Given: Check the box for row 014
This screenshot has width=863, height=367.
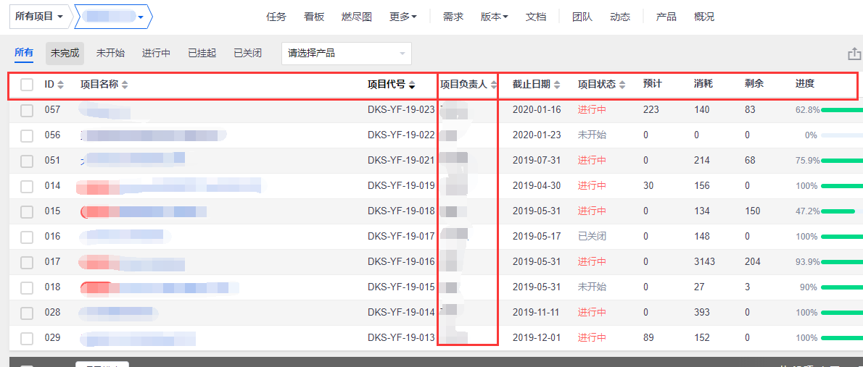Looking at the screenshot, I should coord(27,186).
